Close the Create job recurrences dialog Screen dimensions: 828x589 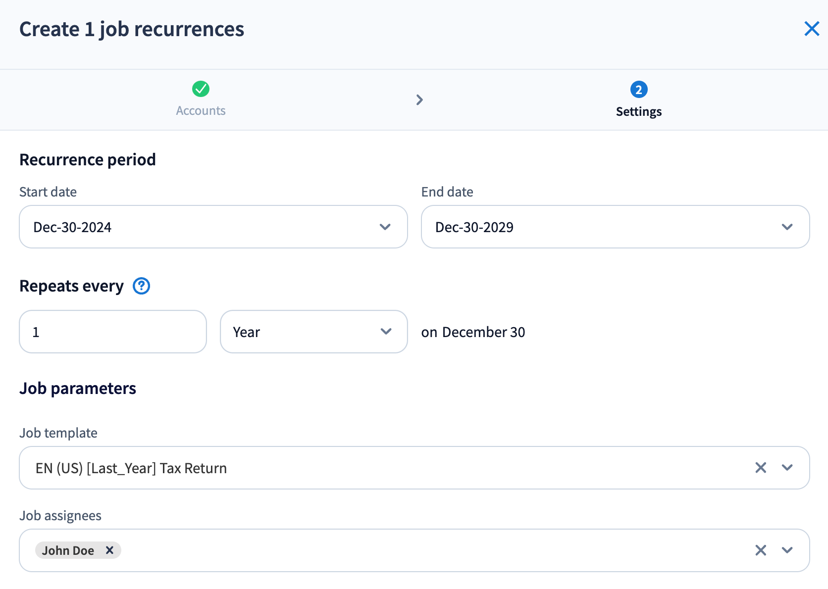click(x=812, y=29)
